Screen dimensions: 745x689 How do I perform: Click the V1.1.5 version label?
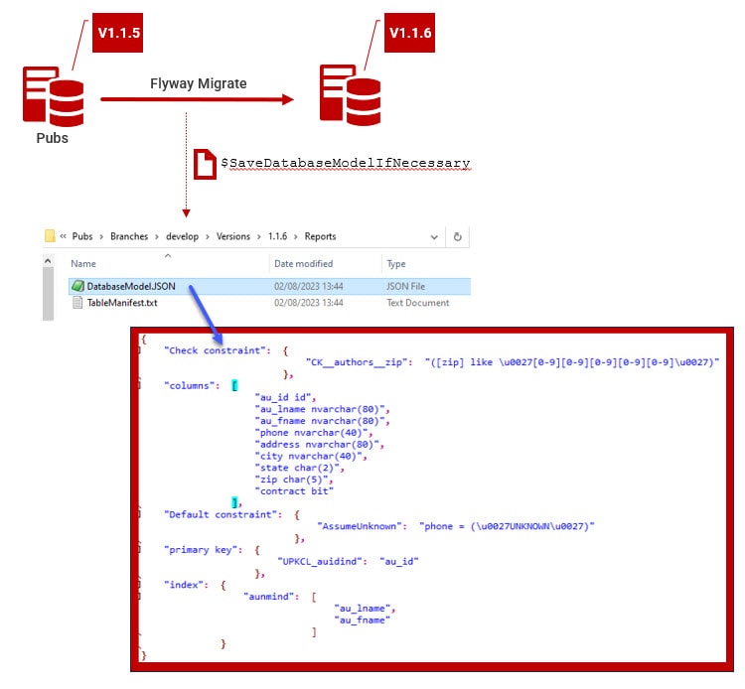point(118,33)
